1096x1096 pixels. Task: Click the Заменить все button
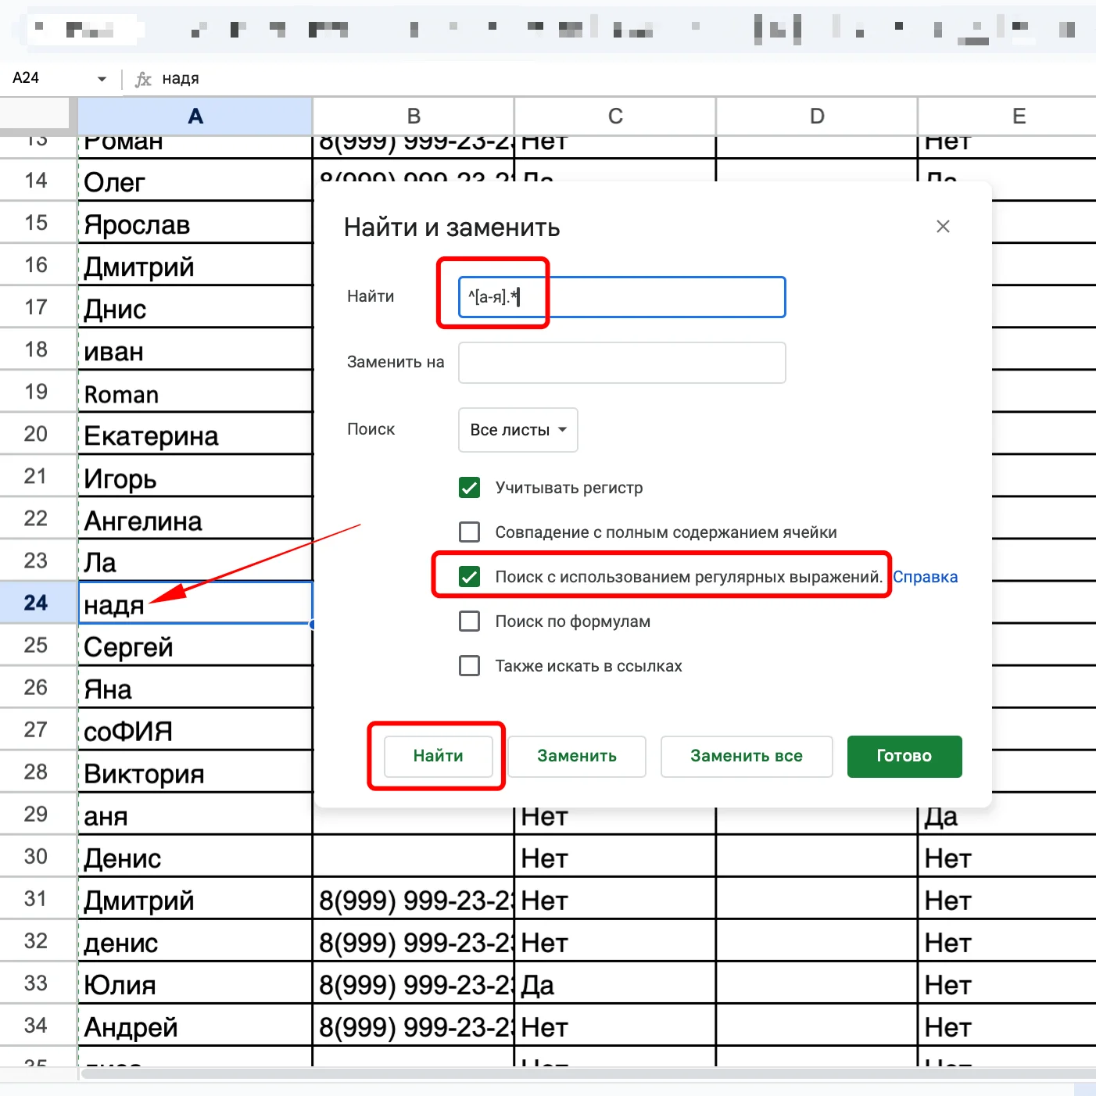click(746, 756)
